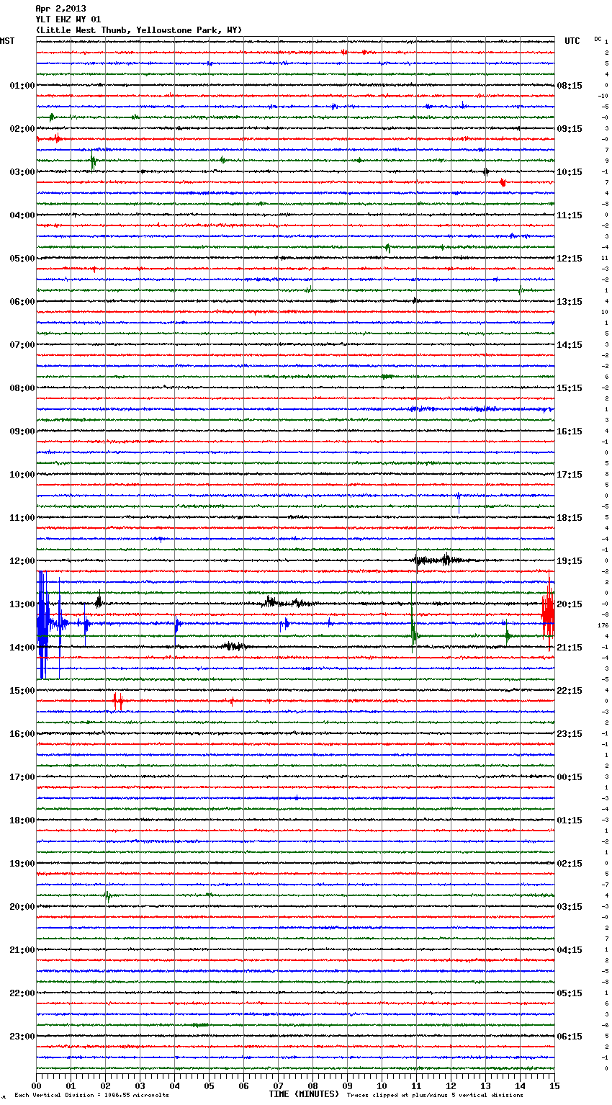Click the '03:00' MST hour label
Viewport: 612px width, 1105px height.
[22, 172]
